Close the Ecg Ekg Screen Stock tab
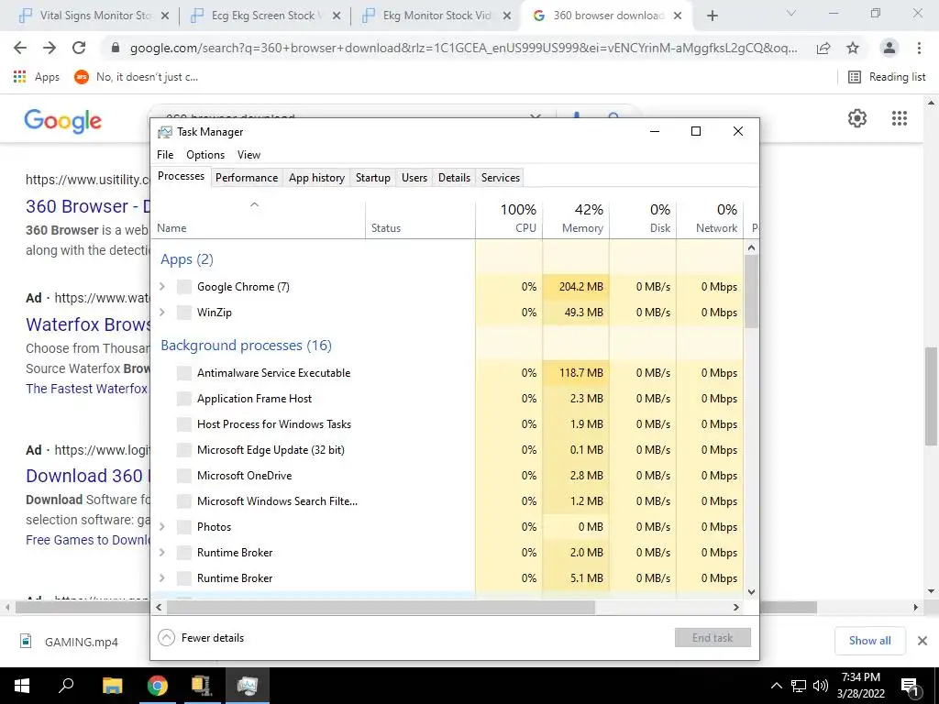 coord(337,16)
